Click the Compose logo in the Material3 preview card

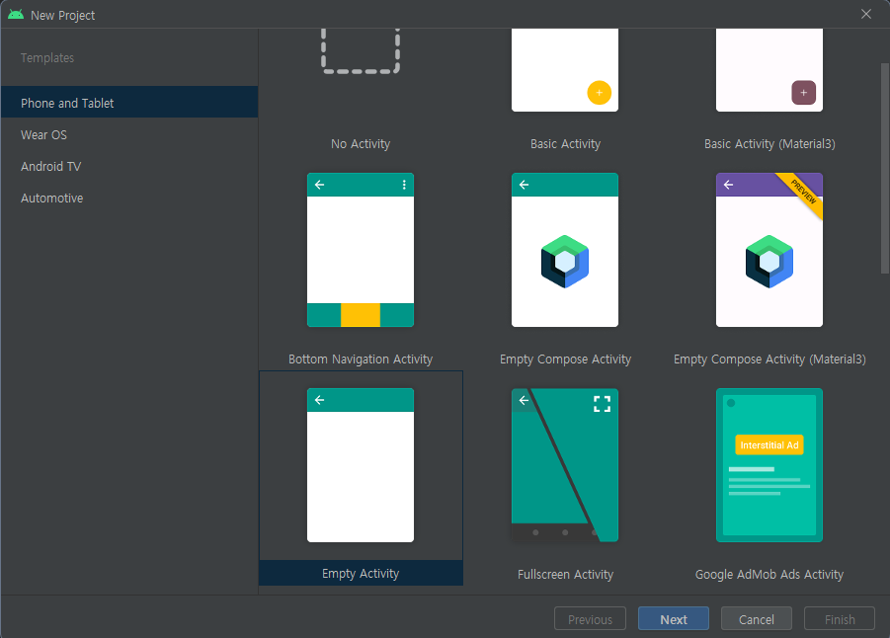pos(769,262)
